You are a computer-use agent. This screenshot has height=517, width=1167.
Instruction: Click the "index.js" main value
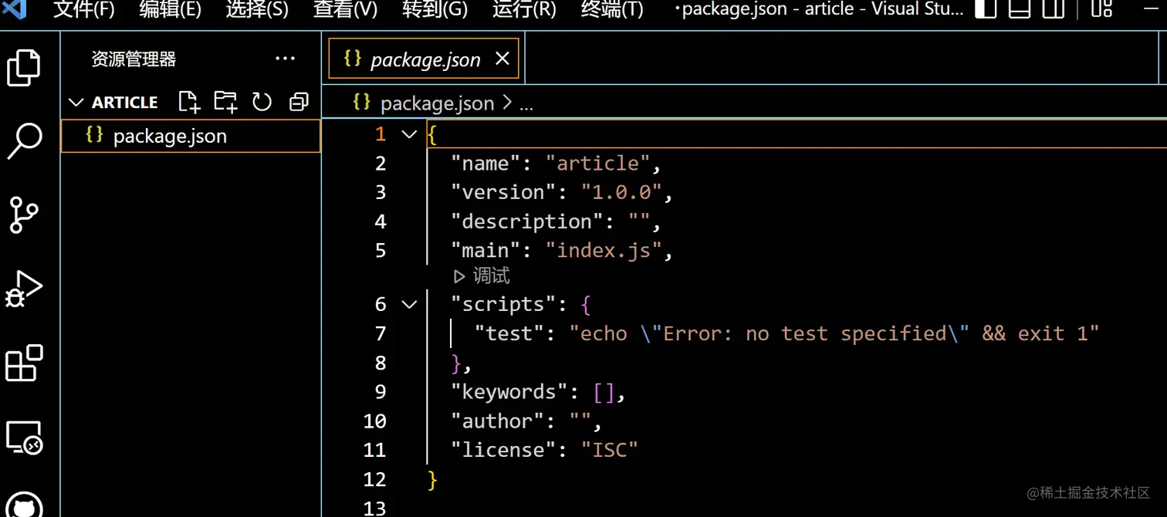point(604,251)
